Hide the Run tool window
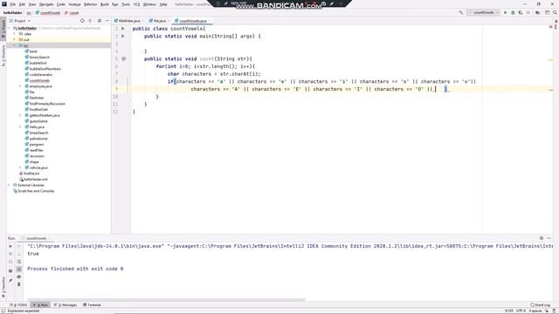559x314 pixels. [x=549, y=238]
